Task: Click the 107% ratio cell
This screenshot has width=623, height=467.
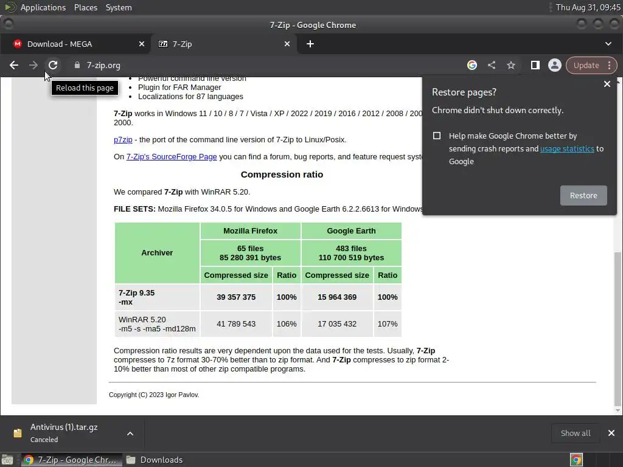Action: coord(388,324)
